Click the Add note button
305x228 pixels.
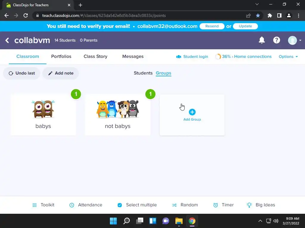[61, 73]
